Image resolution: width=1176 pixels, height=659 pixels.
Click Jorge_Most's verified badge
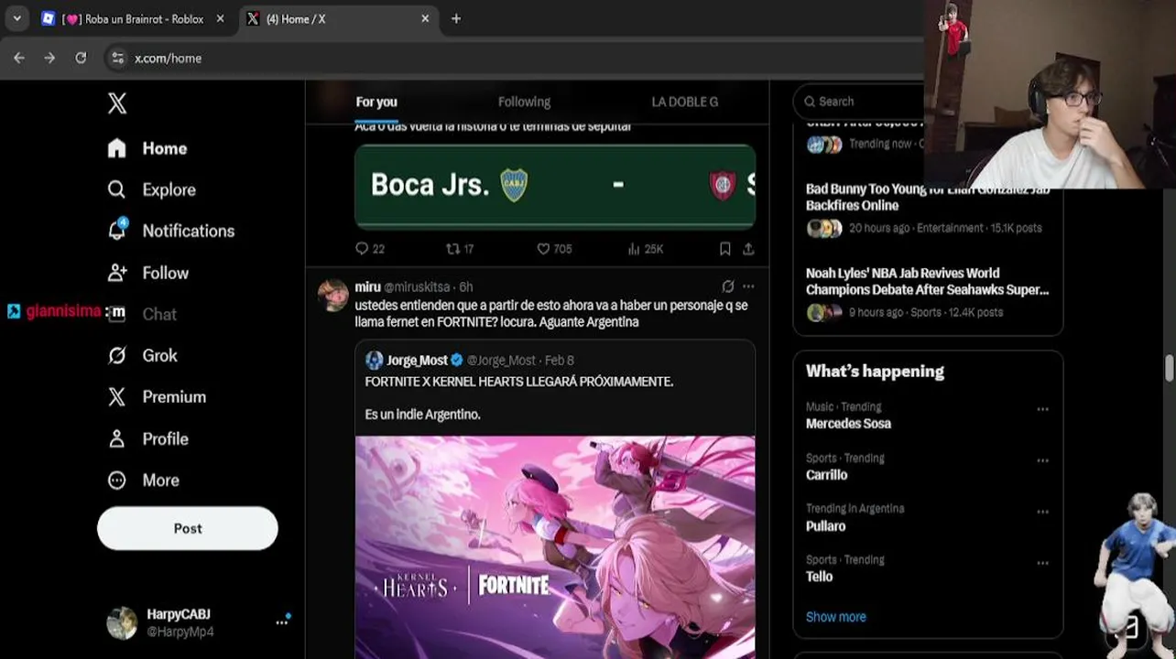coord(456,361)
